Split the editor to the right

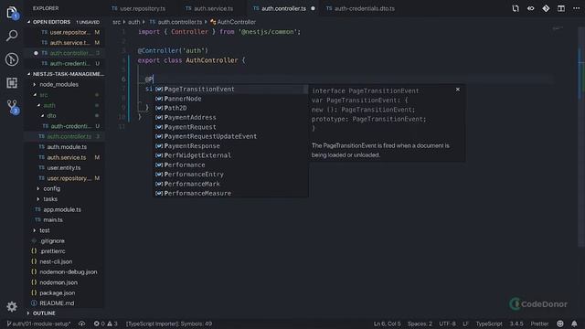(x=561, y=8)
